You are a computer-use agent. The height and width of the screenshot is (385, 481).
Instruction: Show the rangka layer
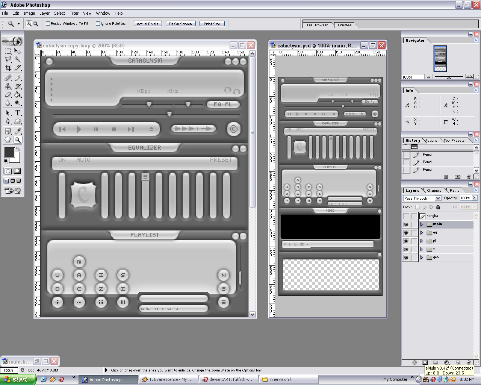coord(406,216)
